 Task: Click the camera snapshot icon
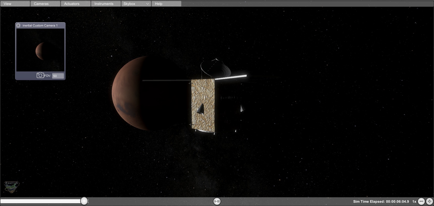pyautogui.click(x=40, y=75)
